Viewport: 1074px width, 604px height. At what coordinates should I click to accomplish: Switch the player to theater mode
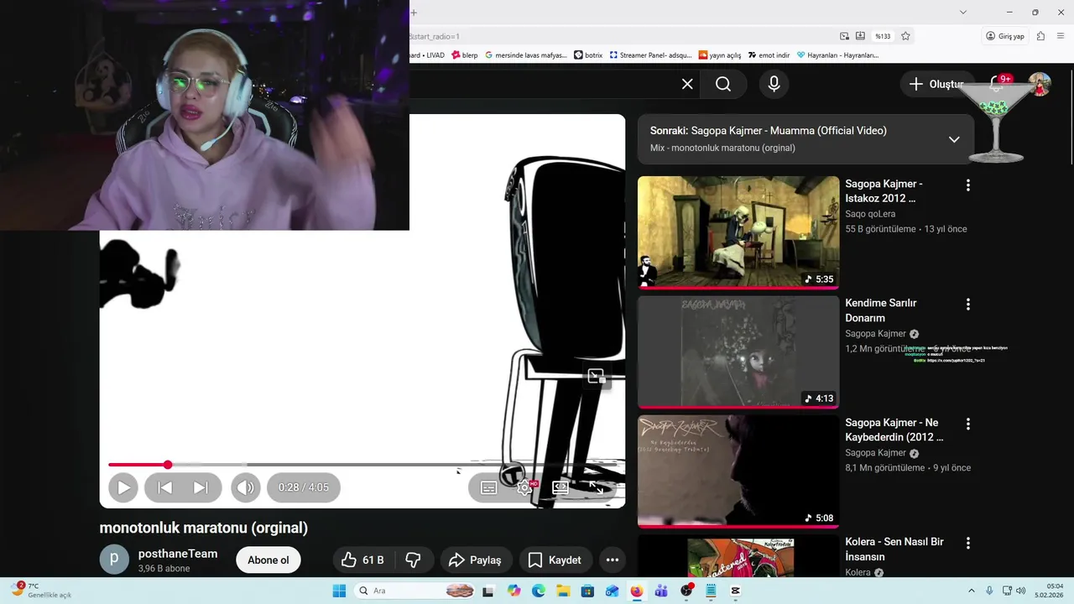tap(560, 487)
